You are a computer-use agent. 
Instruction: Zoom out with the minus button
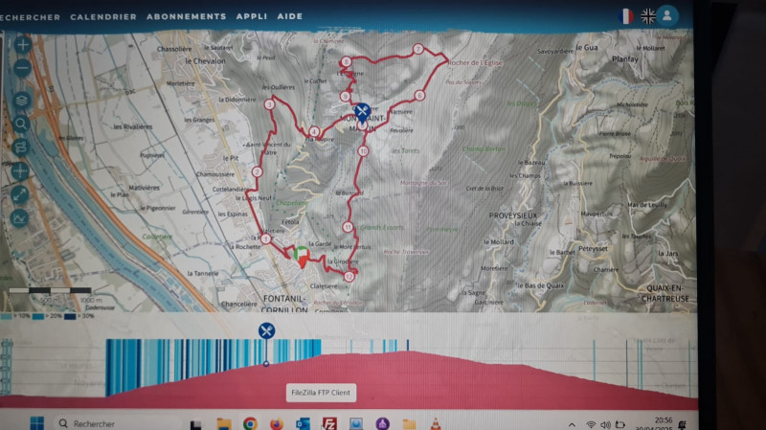click(x=22, y=68)
